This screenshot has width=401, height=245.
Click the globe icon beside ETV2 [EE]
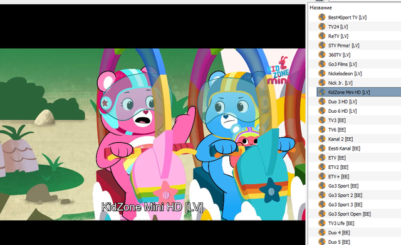[321, 167]
